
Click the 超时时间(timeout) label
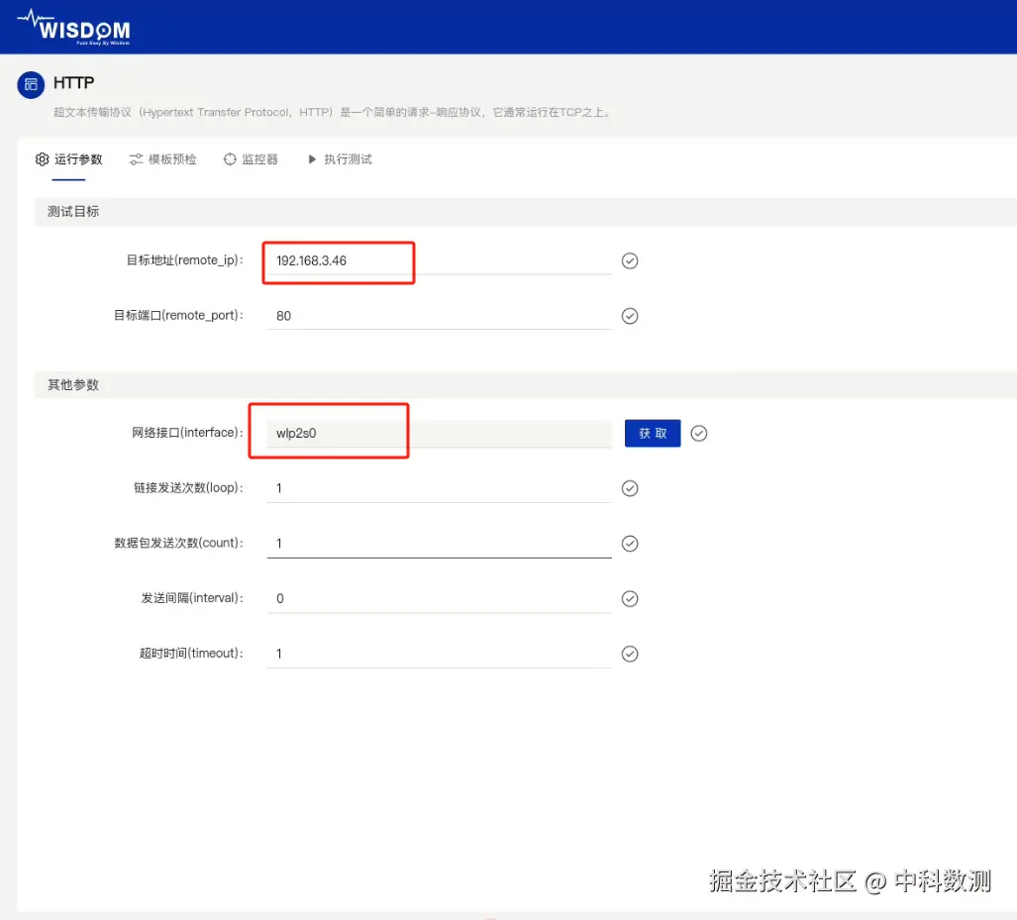[x=192, y=654]
